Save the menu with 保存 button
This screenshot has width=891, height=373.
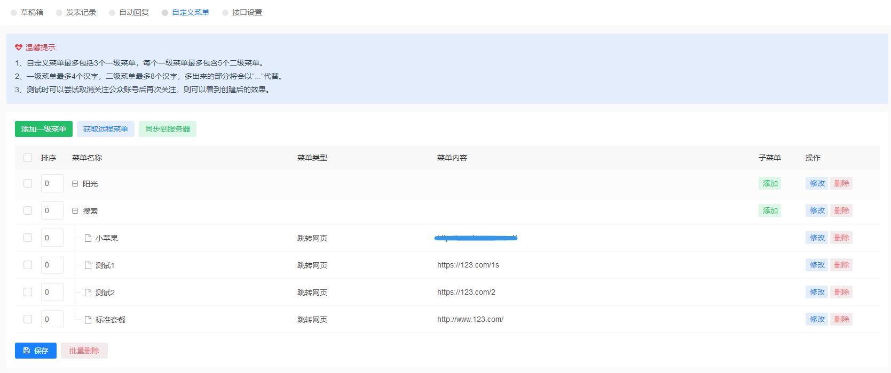click(36, 351)
